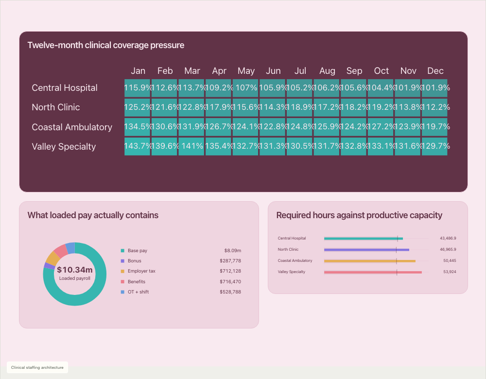This screenshot has width=486, height=379.
Task: Select the OT + shift legend label
Action: (x=138, y=292)
